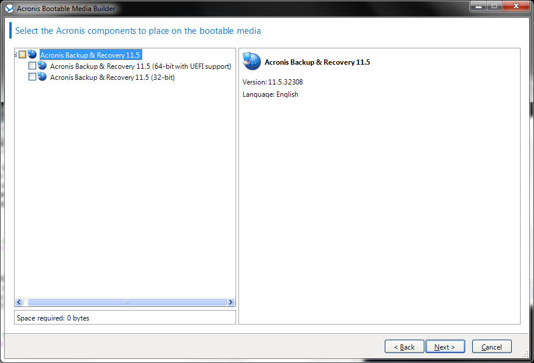The width and height of the screenshot is (534, 363).
Task: Select the 64-bit with UEFI support item
Action: [140, 66]
